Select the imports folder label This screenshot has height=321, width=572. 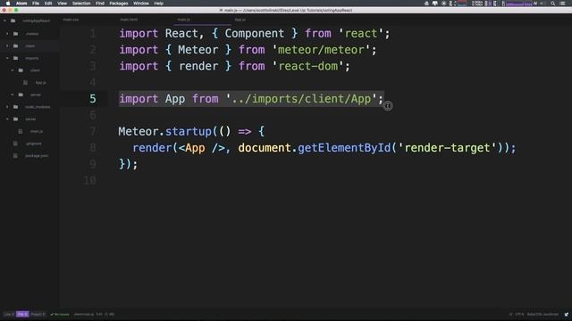tap(32, 58)
